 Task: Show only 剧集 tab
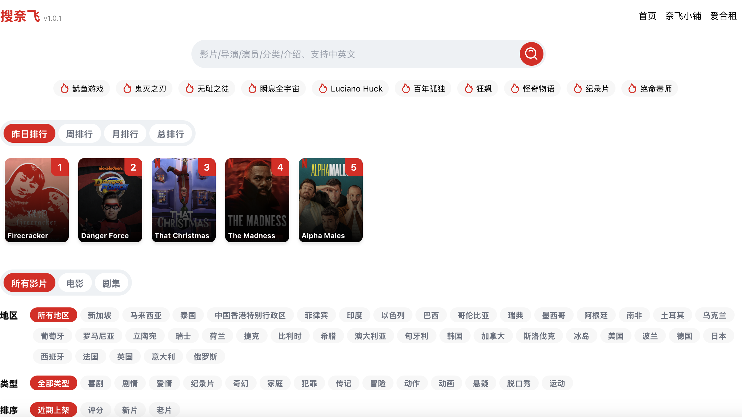point(111,283)
